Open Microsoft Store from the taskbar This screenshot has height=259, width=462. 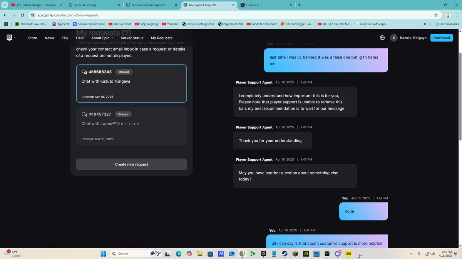click(210, 254)
